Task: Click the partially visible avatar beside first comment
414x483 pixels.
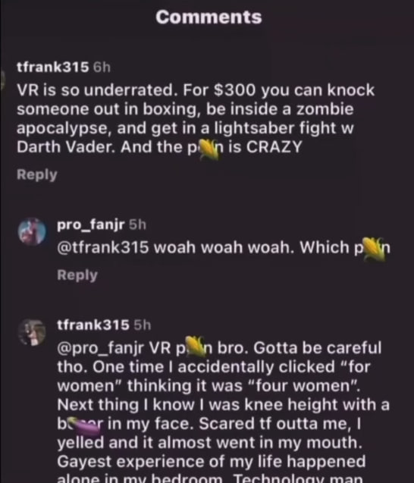Action: tap(3, 80)
